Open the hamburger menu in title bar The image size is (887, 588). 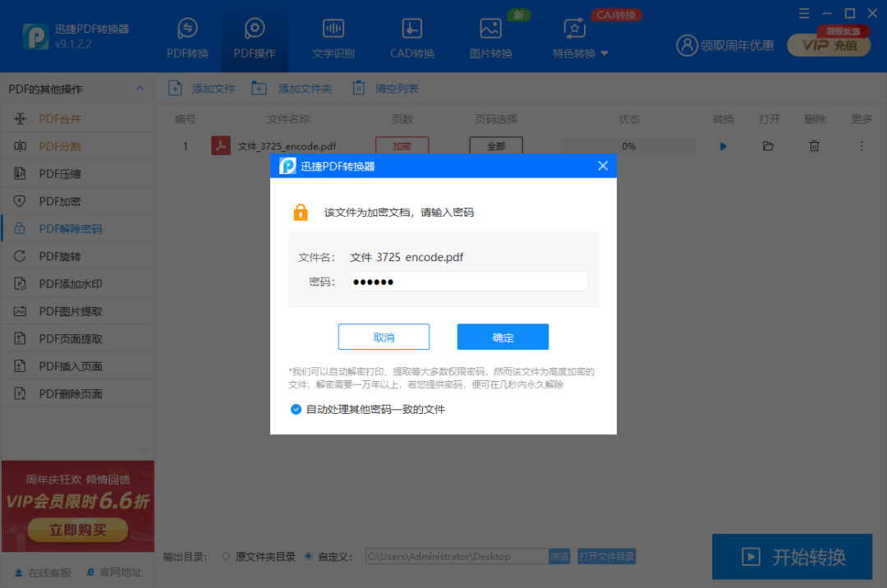pos(804,13)
